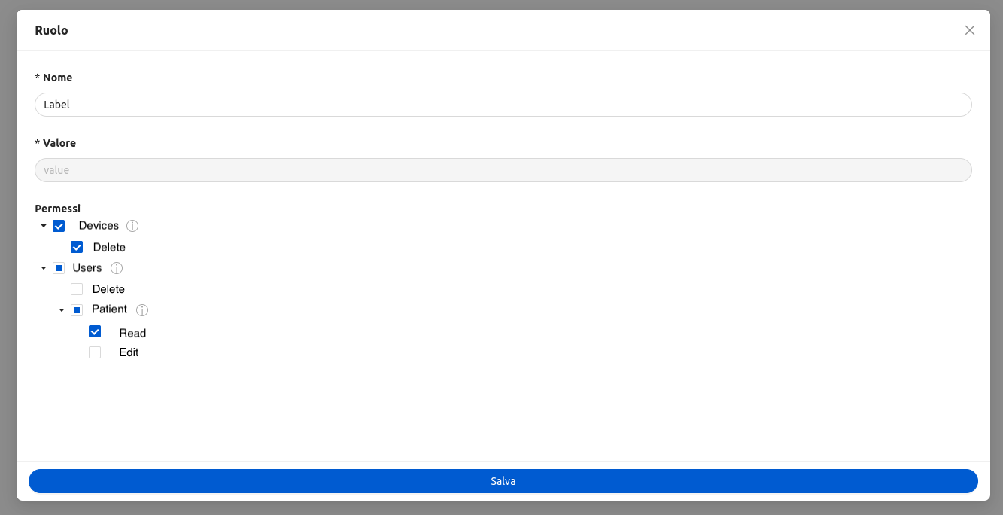This screenshot has height=515, width=1003.
Task: Click the Read label in the tree
Action: point(133,332)
